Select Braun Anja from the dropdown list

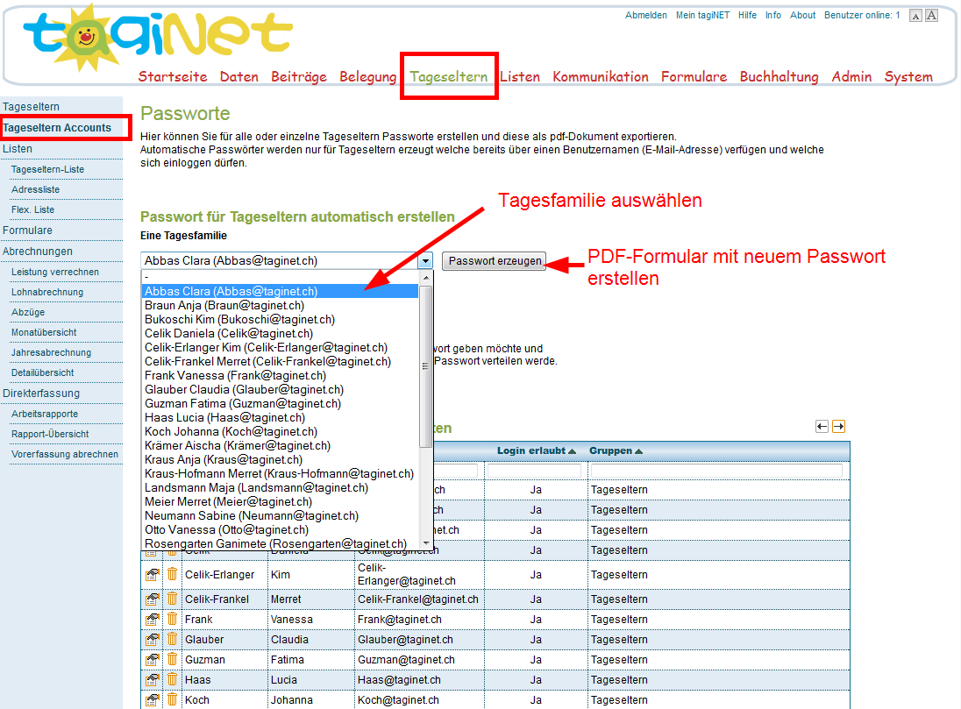pyautogui.click(x=224, y=306)
